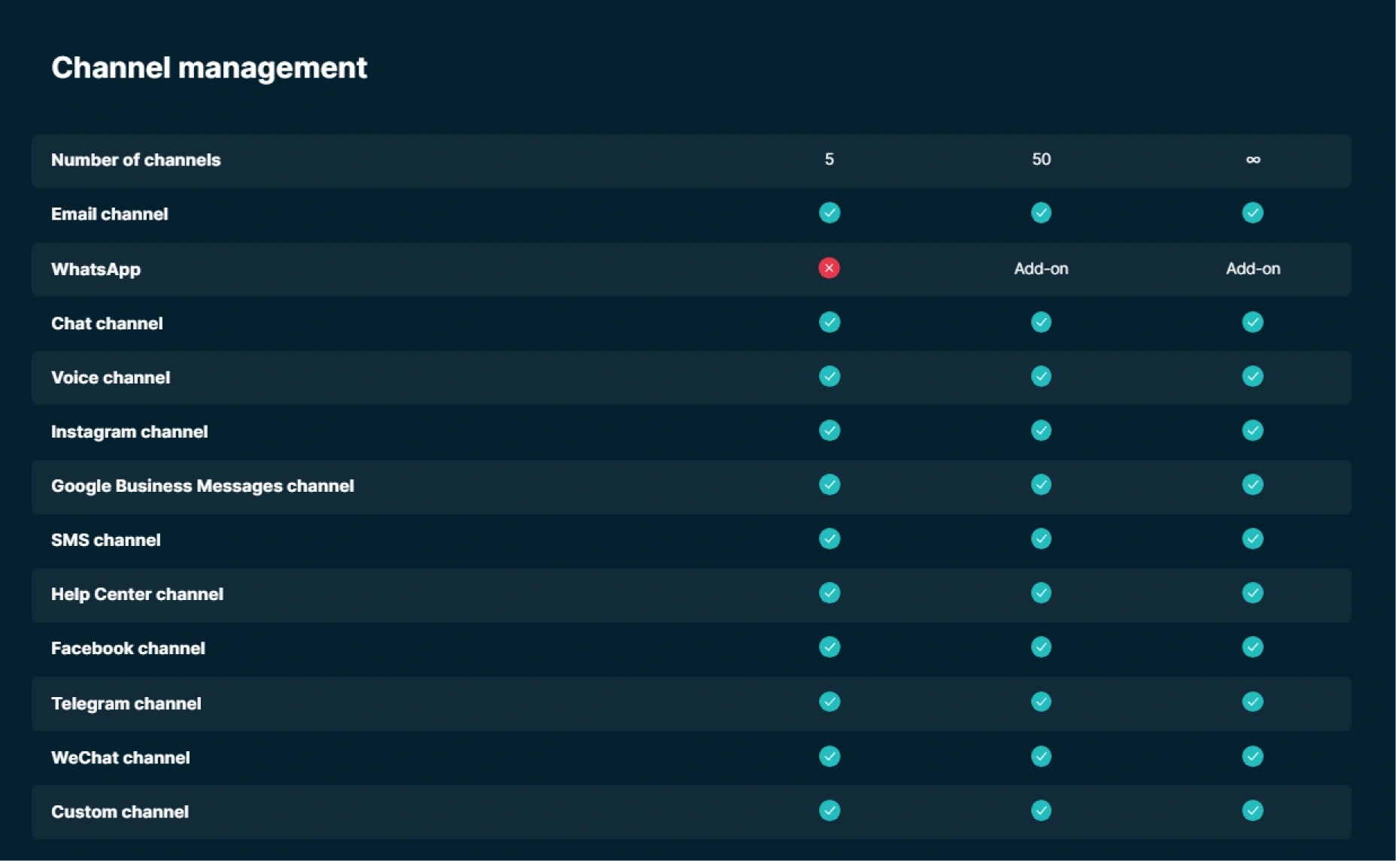1396x861 pixels.
Task: Click the Email channel row label
Action: click(x=109, y=214)
